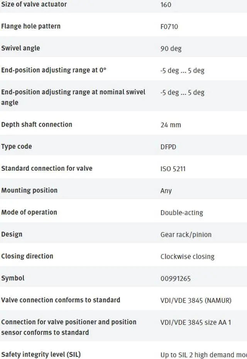The width and height of the screenshot is (247, 359).
Task: Click VDI/VDE 3845 size AA 1 value
Action: pos(196,322)
